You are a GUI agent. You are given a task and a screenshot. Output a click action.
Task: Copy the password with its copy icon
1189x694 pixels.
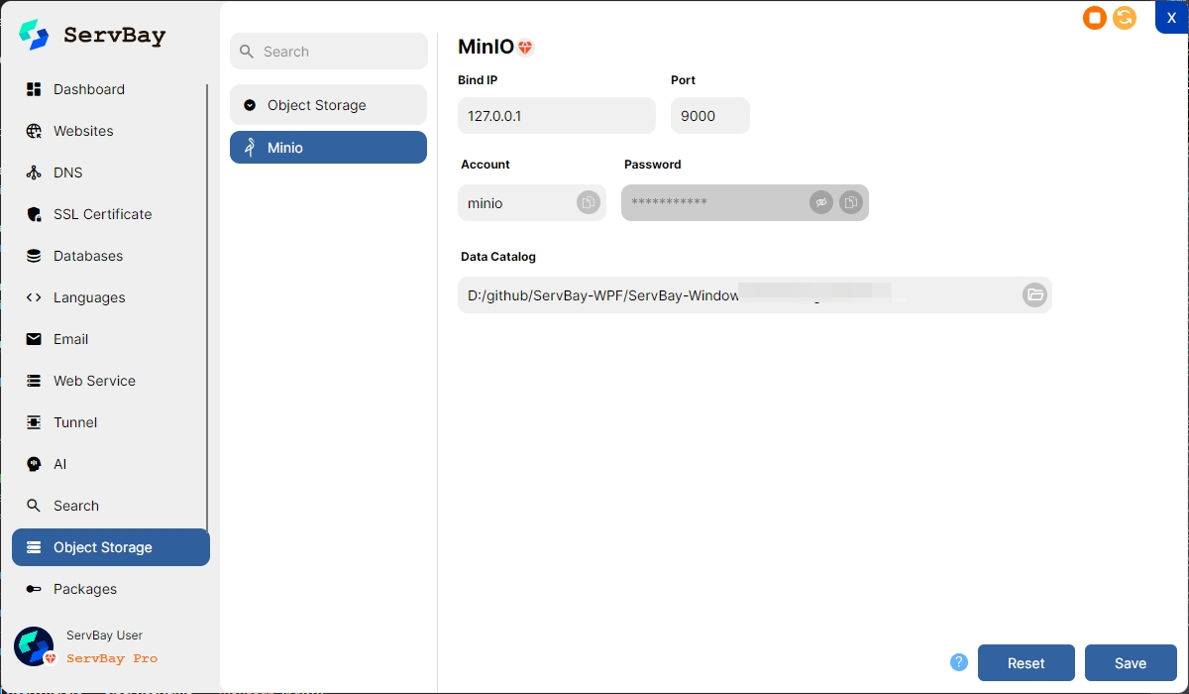pyautogui.click(x=851, y=202)
